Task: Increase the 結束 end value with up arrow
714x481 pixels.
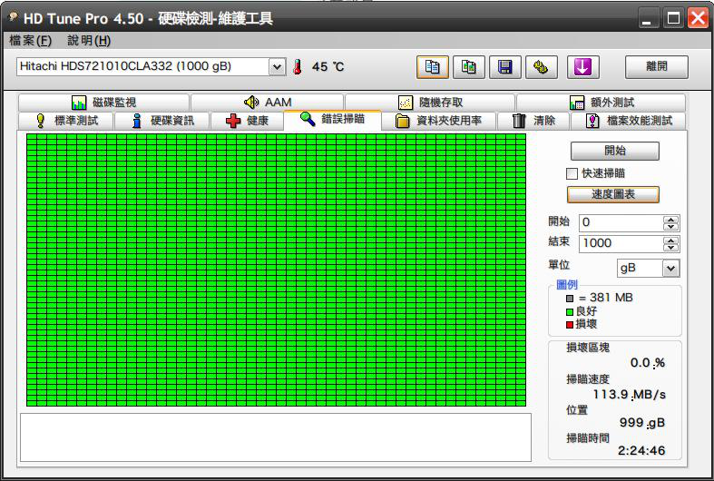Action: tap(670, 240)
